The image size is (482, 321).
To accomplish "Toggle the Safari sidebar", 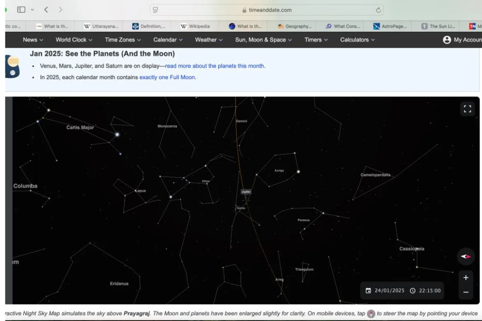I will pos(21,9).
